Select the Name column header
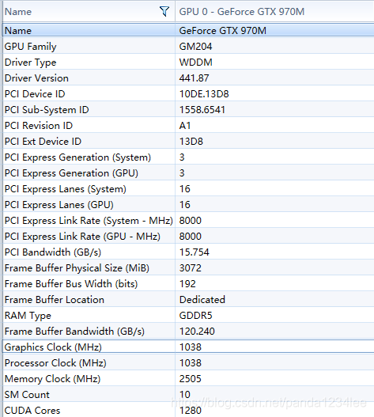 pyautogui.click(x=89, y=11)
